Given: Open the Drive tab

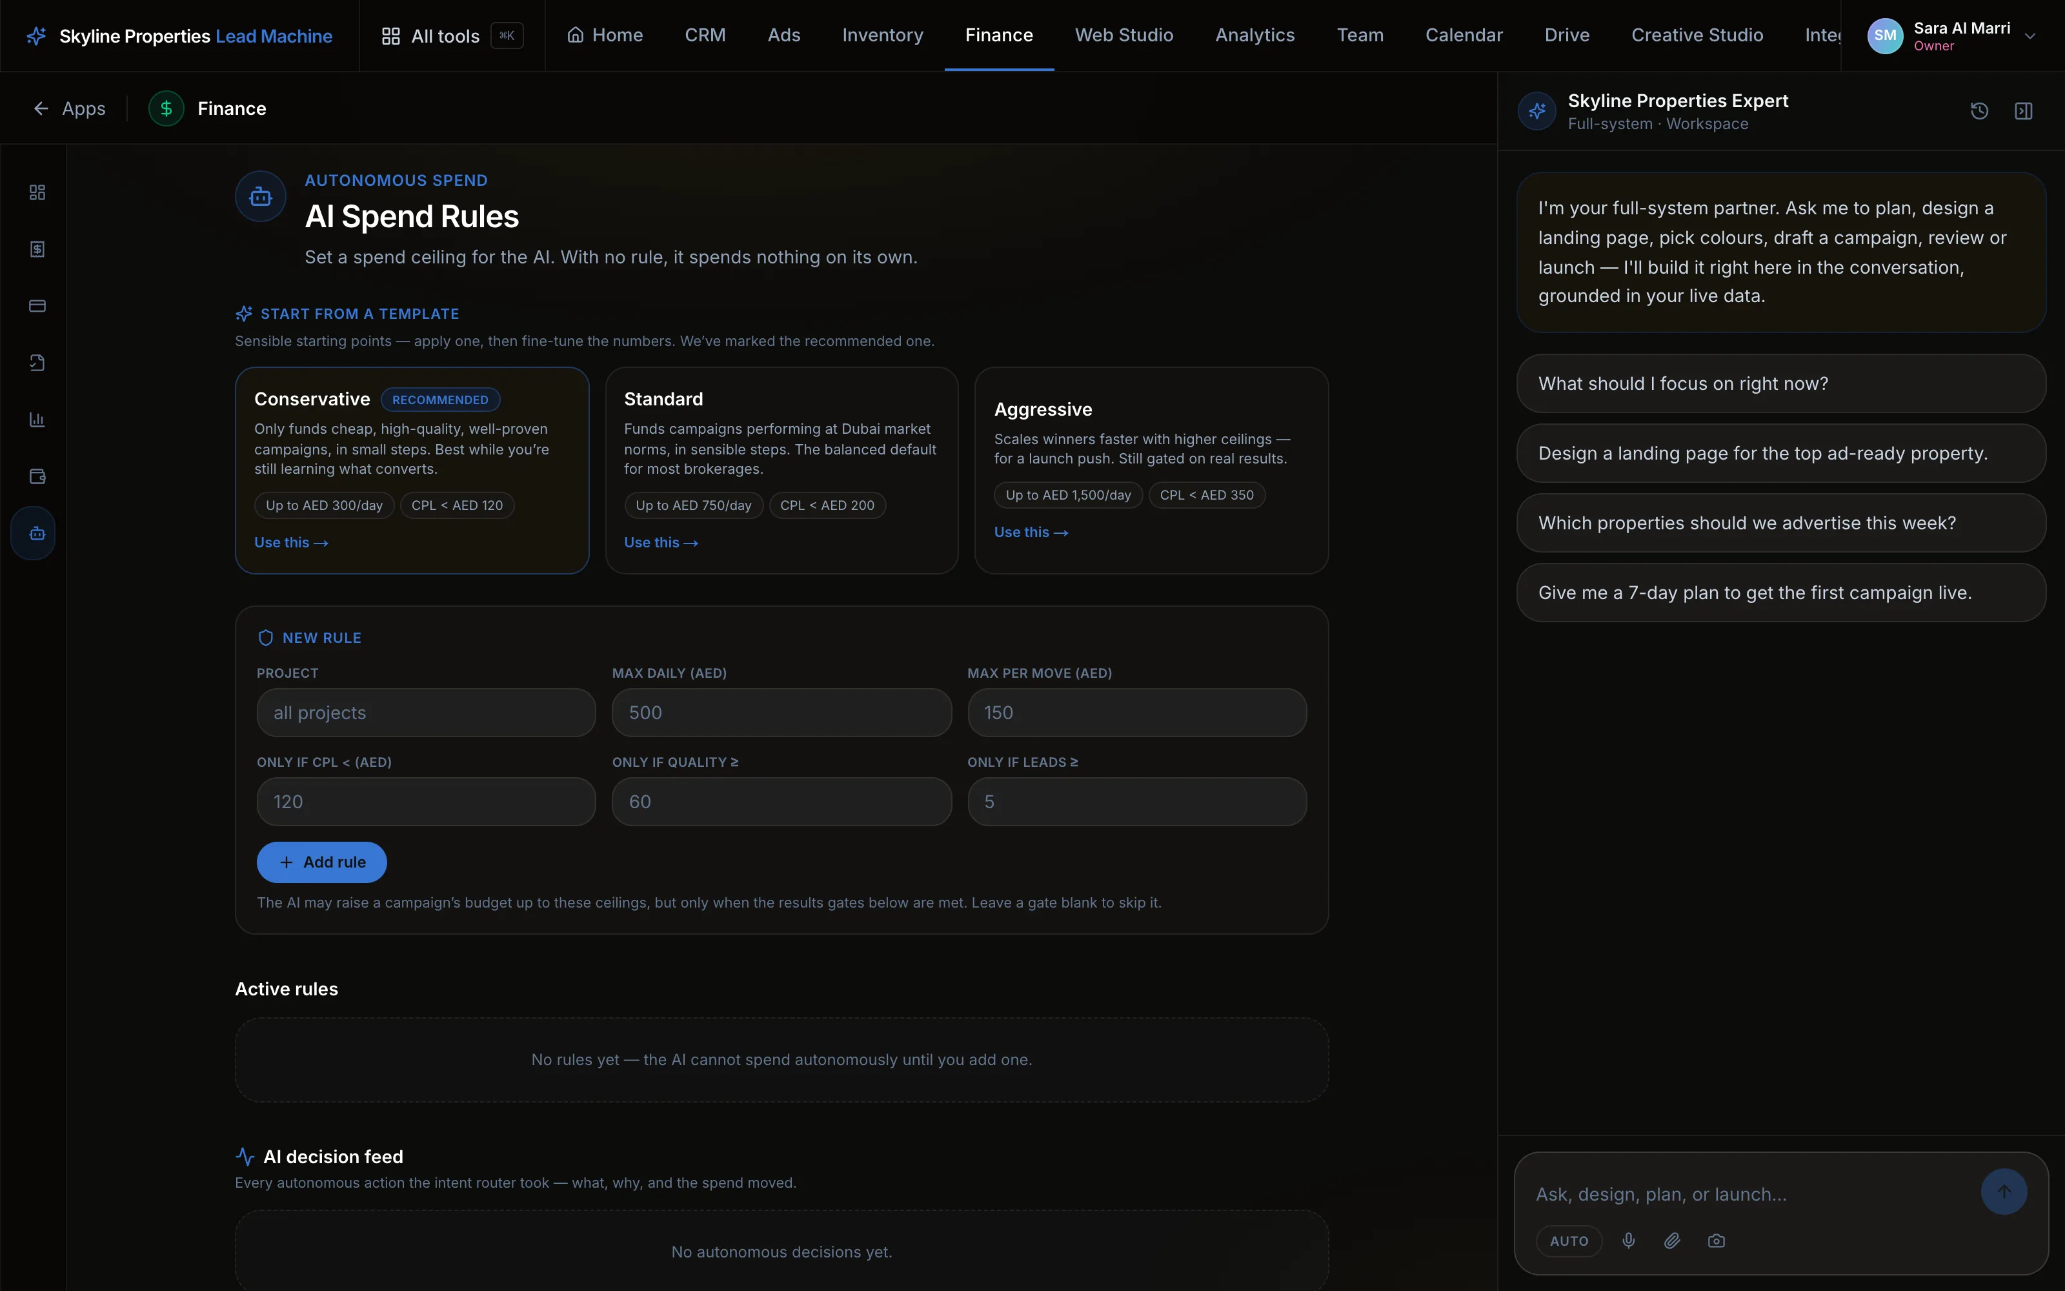Looking at the screenshot, I should tap(1567, 35).
